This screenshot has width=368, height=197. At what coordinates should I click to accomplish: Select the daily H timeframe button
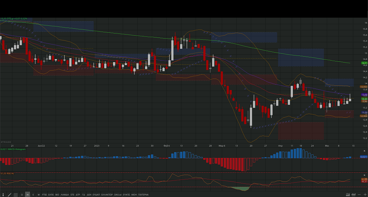click(x=28, y=195)
